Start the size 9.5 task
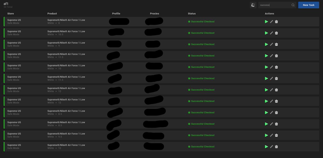Viewport: 323px width, 158px height. 266,135
